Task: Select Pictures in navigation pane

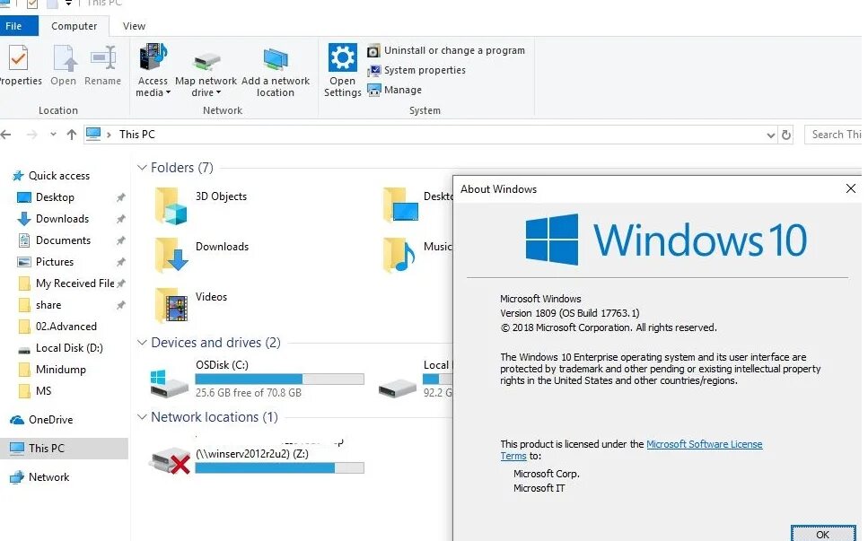Action: coord(54,262)
